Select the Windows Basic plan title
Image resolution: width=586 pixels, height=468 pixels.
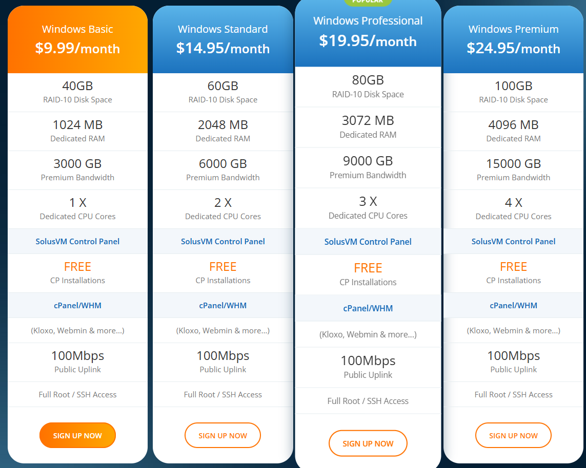tap(77, 29)
